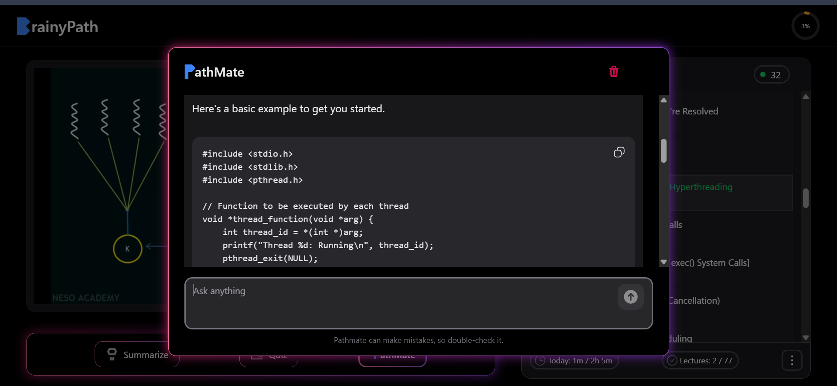Click the green-dot 32 counter badge
The height and width of the screenshot is (386, 837).
point(771,75)
